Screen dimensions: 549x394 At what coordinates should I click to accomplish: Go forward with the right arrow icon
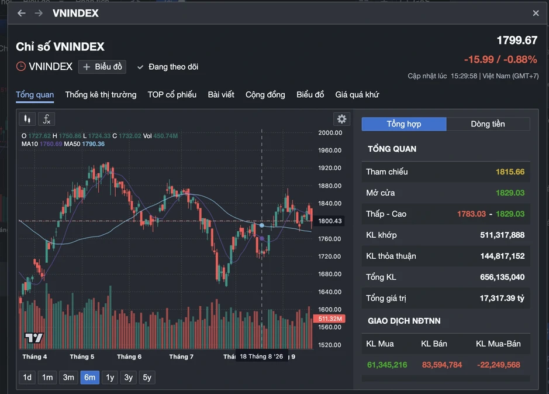point(39,13)
